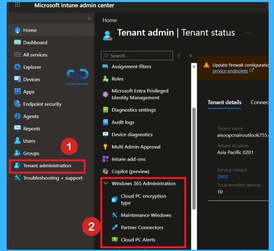The width and height of the screenshot is (274, 251).
Task: Click the tenant menu search field
Action: pos(137,56)
